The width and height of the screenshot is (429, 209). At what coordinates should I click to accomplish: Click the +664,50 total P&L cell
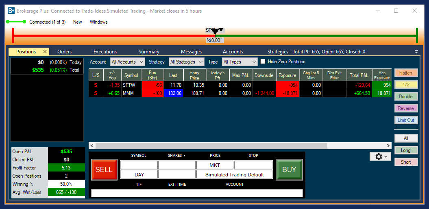click(359, 93)
